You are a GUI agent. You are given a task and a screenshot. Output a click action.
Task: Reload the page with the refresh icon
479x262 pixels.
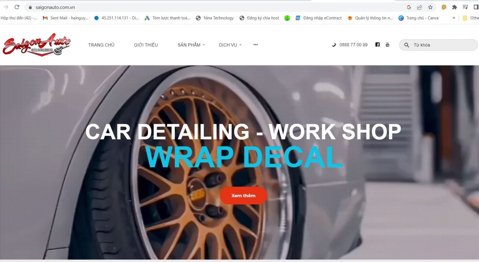coord(17,7)
